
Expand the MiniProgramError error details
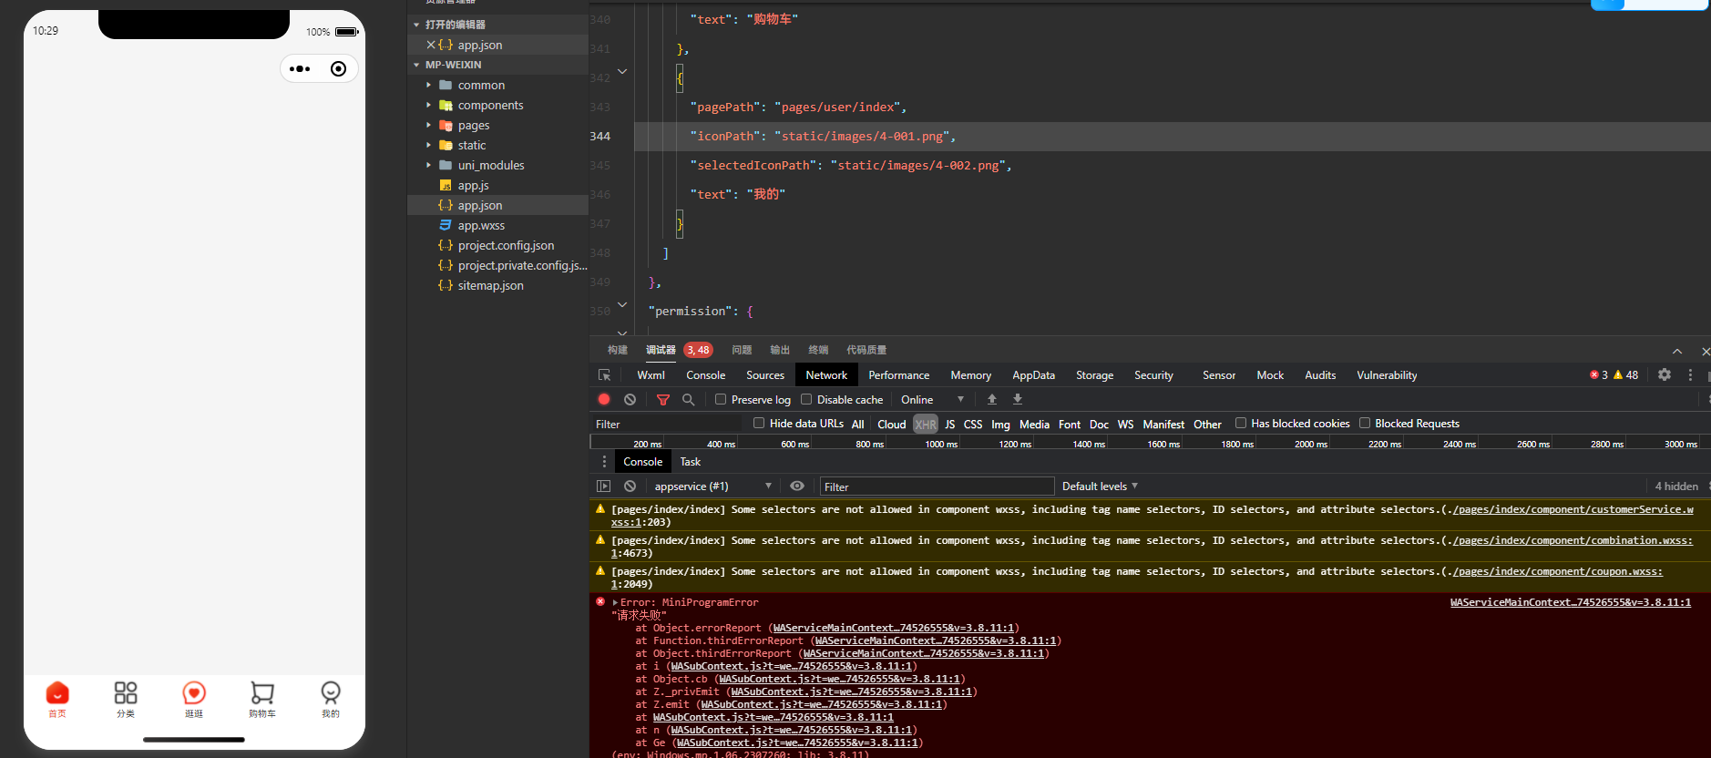point(616,602)
